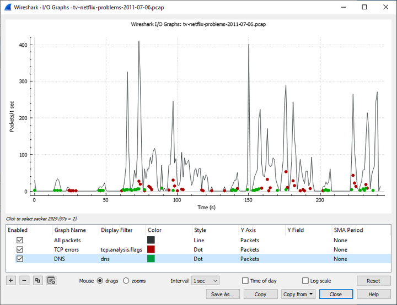Viewport: 397px width, 305px height.
Task: Click the green color swatch for DNS
Action: tap(151, 259)
